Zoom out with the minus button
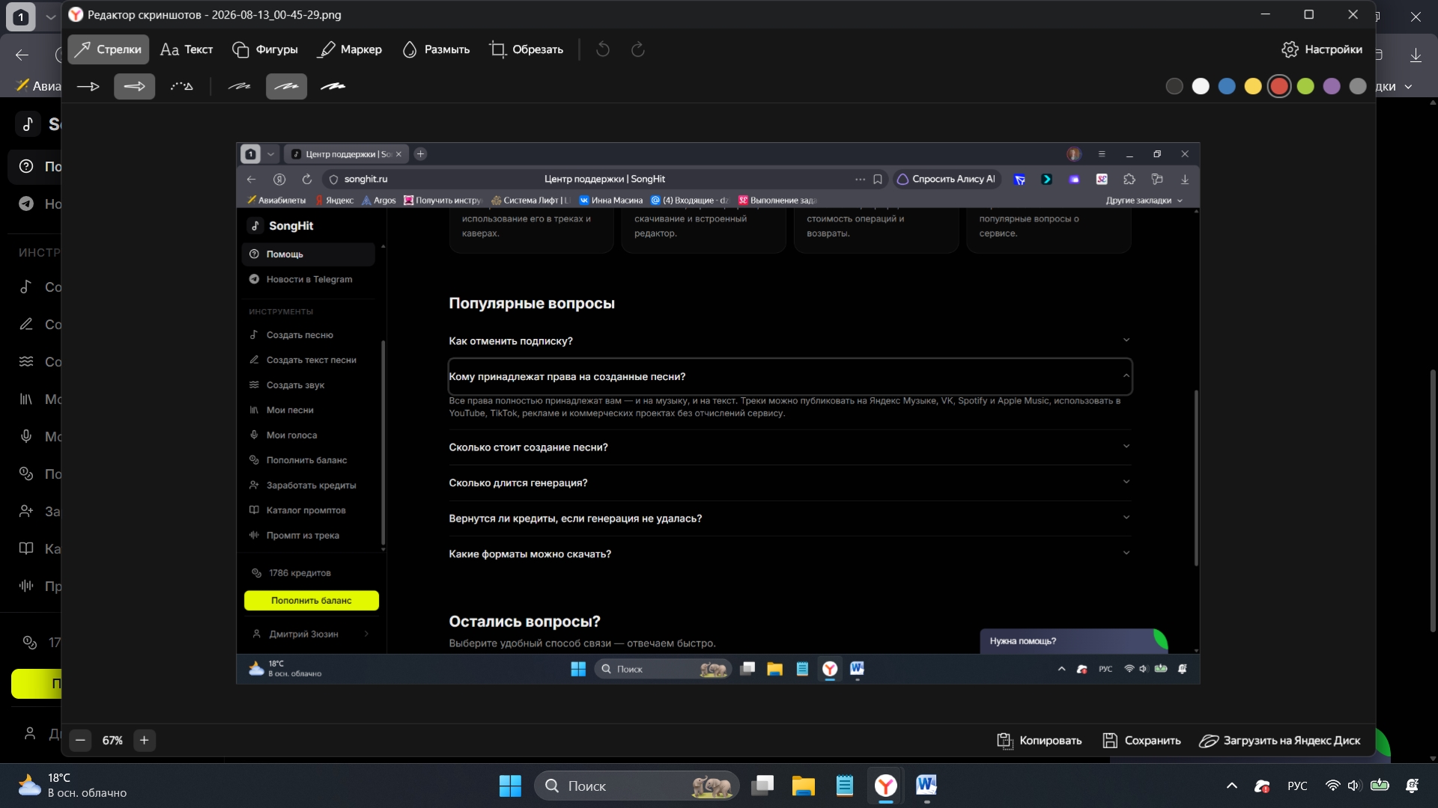Viewport: 1438px width, 808px height. tap(80, 741)
